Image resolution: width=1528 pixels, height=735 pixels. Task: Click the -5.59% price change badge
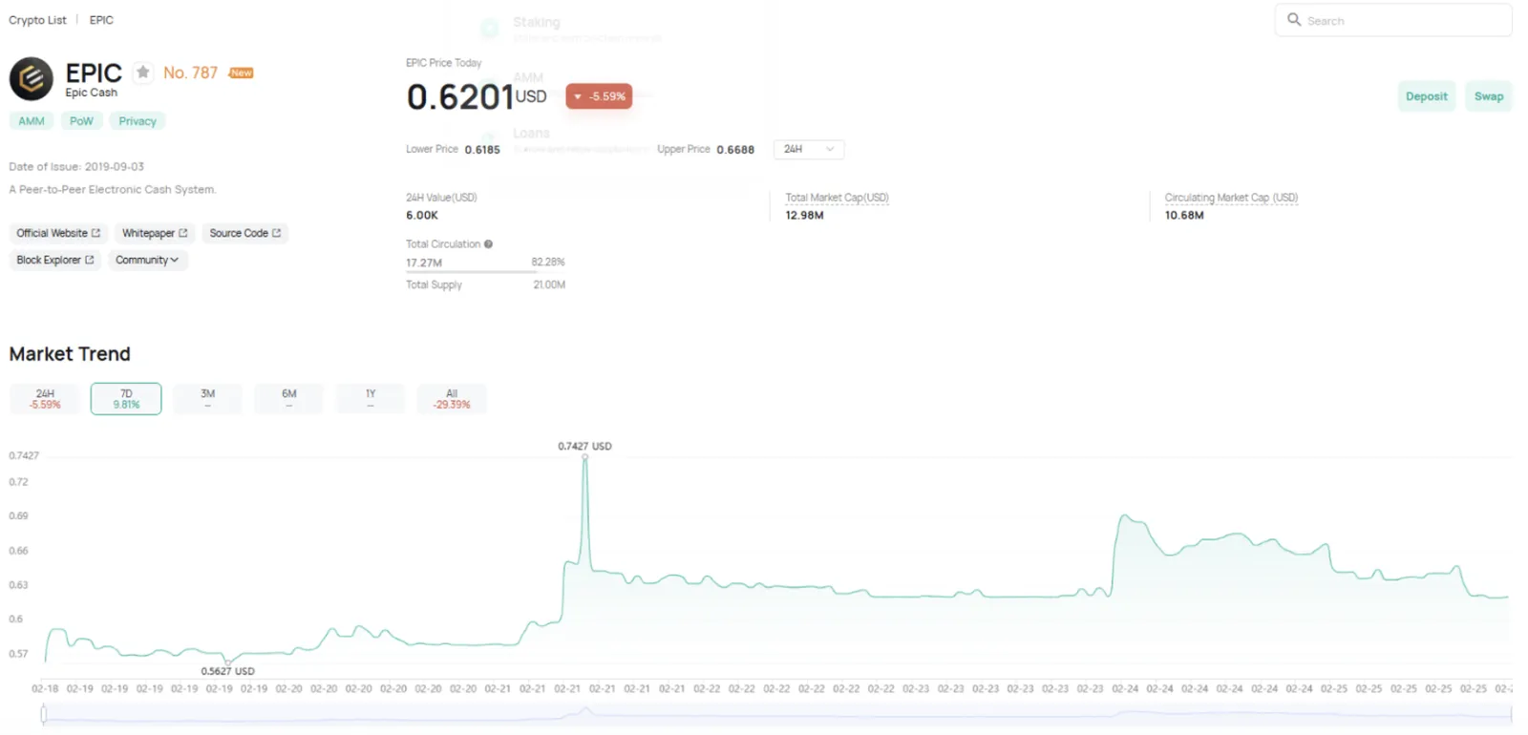click(x=599, y=96)
